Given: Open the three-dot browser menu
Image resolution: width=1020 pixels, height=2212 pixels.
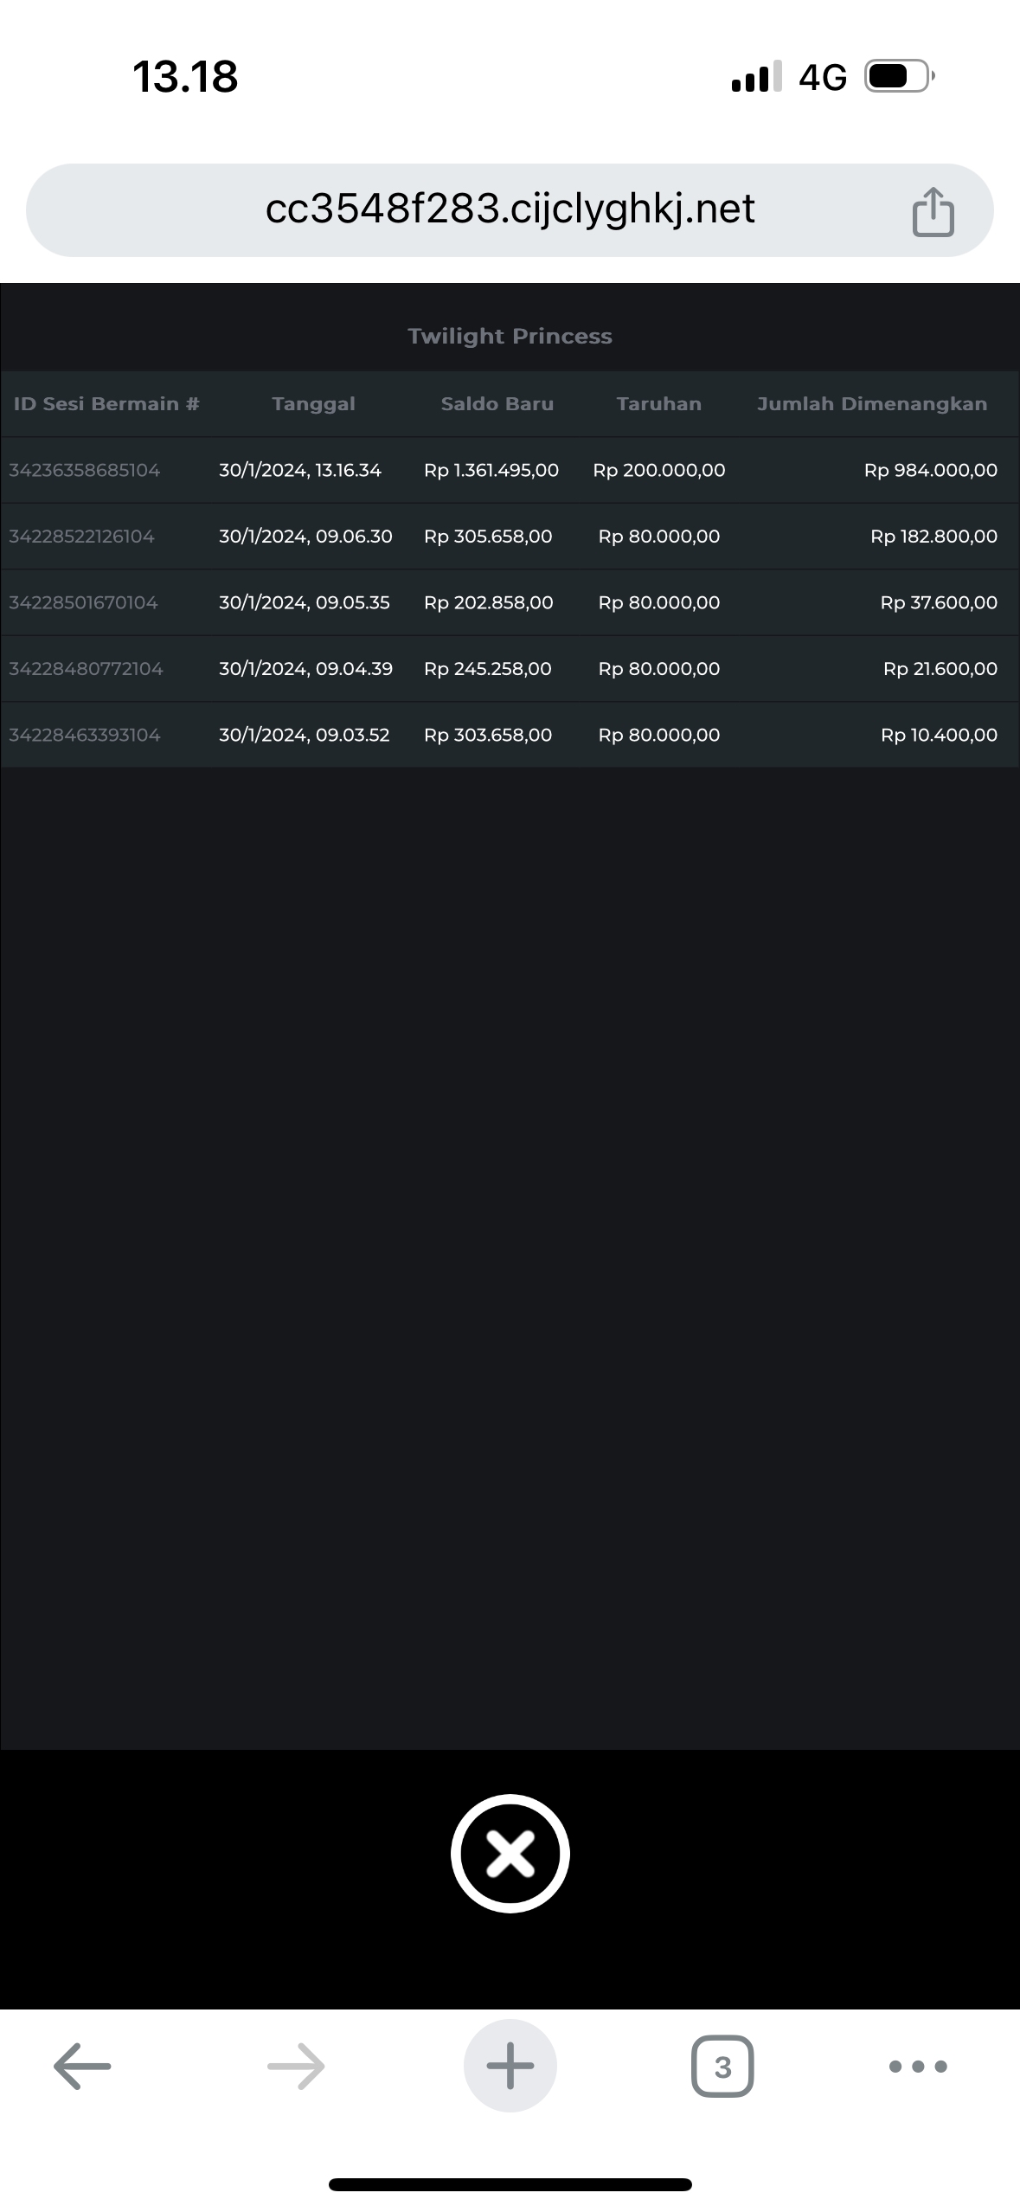Looking at the screenshot, I should click(x=918, y=2067).
